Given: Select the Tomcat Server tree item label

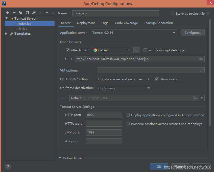Looking at the screenshot, I should pyautogui.click(x=26, y=18).
